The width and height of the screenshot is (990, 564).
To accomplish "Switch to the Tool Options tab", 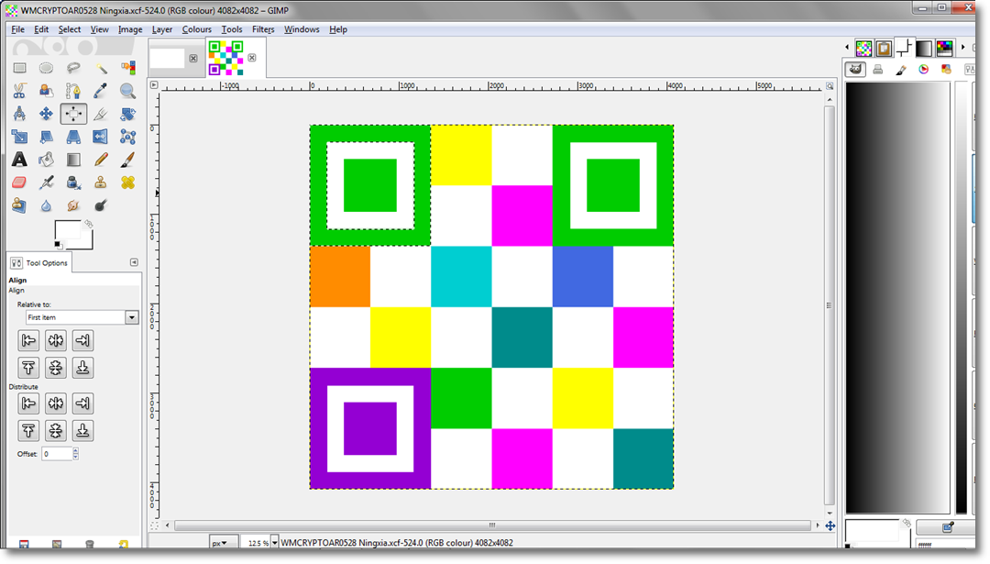I will coord(39,262).
